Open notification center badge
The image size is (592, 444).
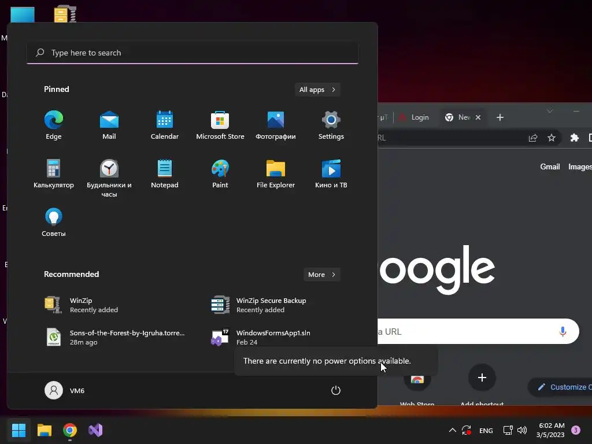pos(576,430)
